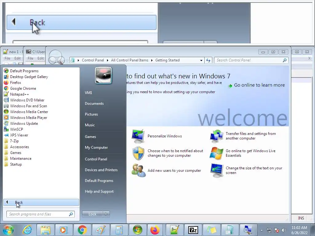Click the user account picture
The width and height of the screenshot is (315, 236).
pos(103,76)
